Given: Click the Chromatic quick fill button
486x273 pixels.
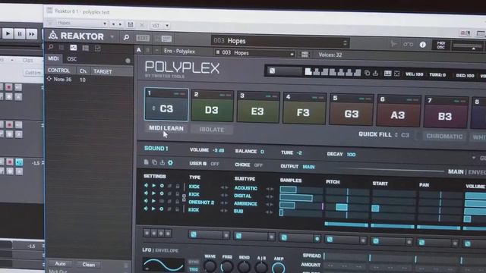Looking at the screenshot, I should 443,136.
